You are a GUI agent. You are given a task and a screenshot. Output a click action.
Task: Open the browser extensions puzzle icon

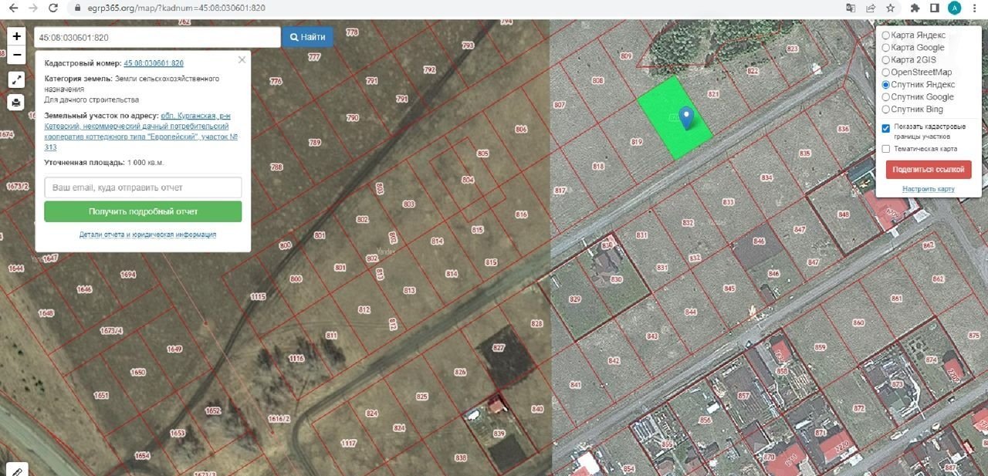click(915, 8)
